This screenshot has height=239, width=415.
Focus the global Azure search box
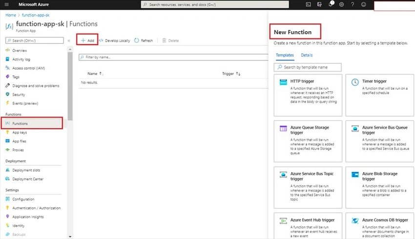[x=215, y=4]
